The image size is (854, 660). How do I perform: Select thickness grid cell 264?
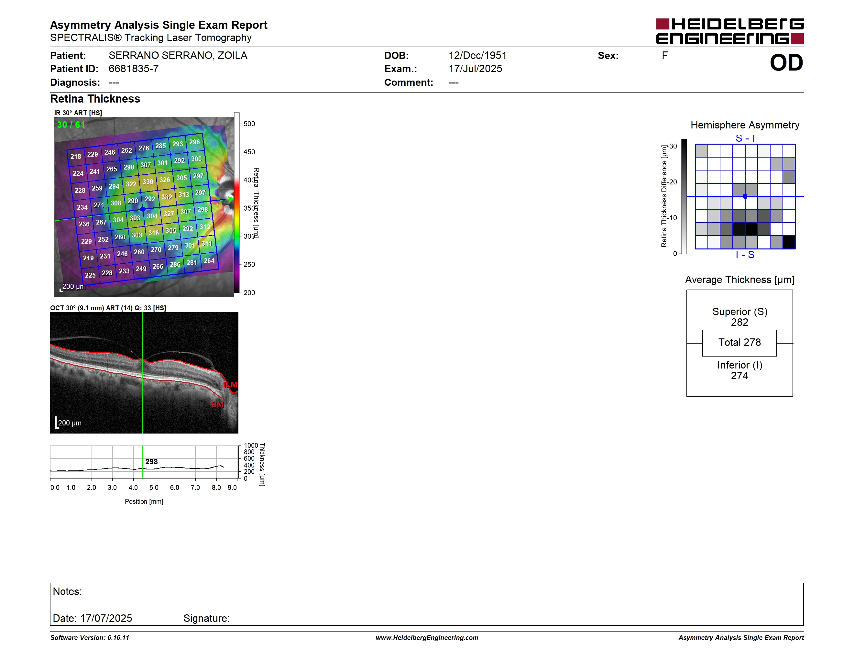coord(209,261)
